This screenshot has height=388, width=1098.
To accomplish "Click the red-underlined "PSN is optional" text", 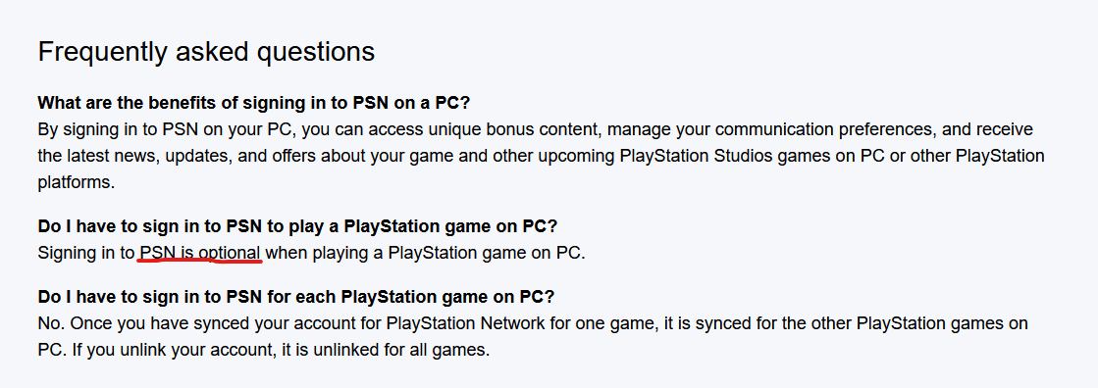I will (x=201, y=253).
